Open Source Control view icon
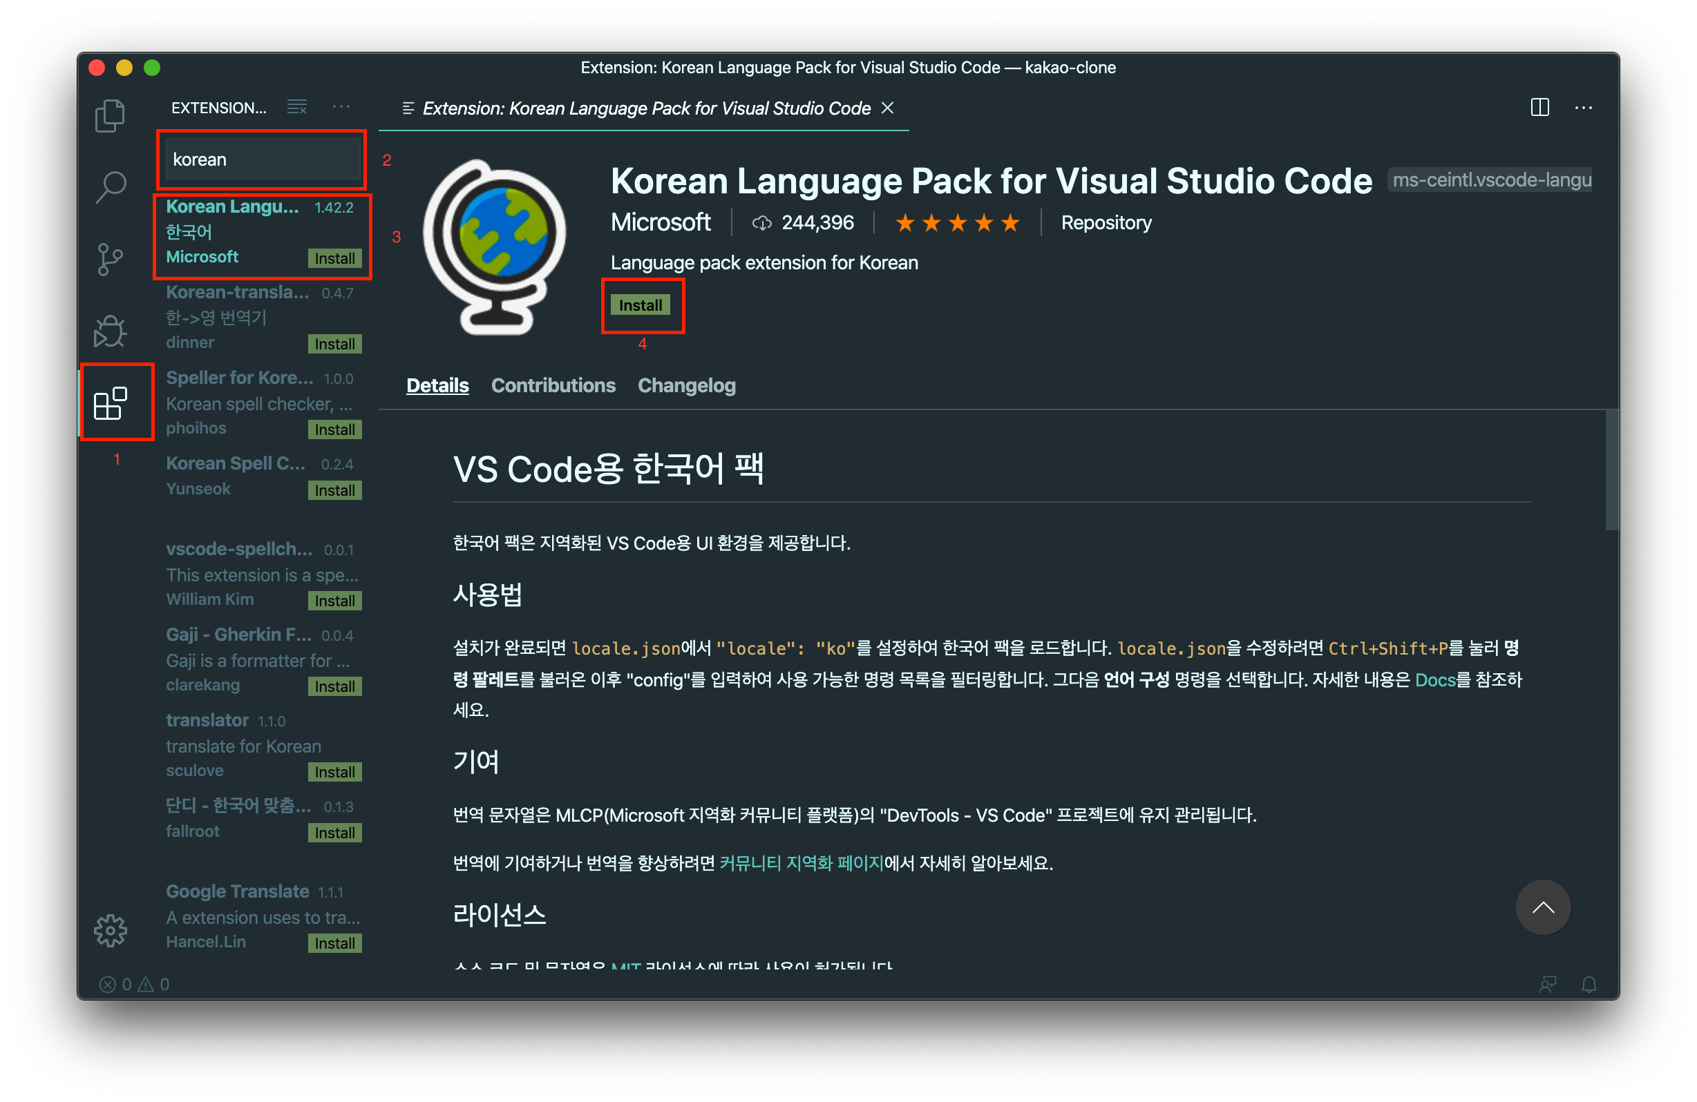 click(110, 260)
